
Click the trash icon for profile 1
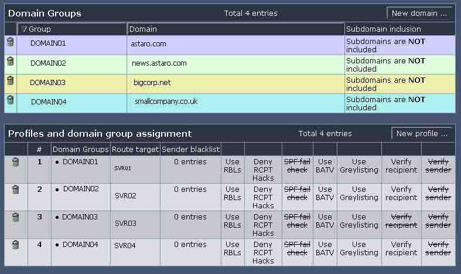15,163
